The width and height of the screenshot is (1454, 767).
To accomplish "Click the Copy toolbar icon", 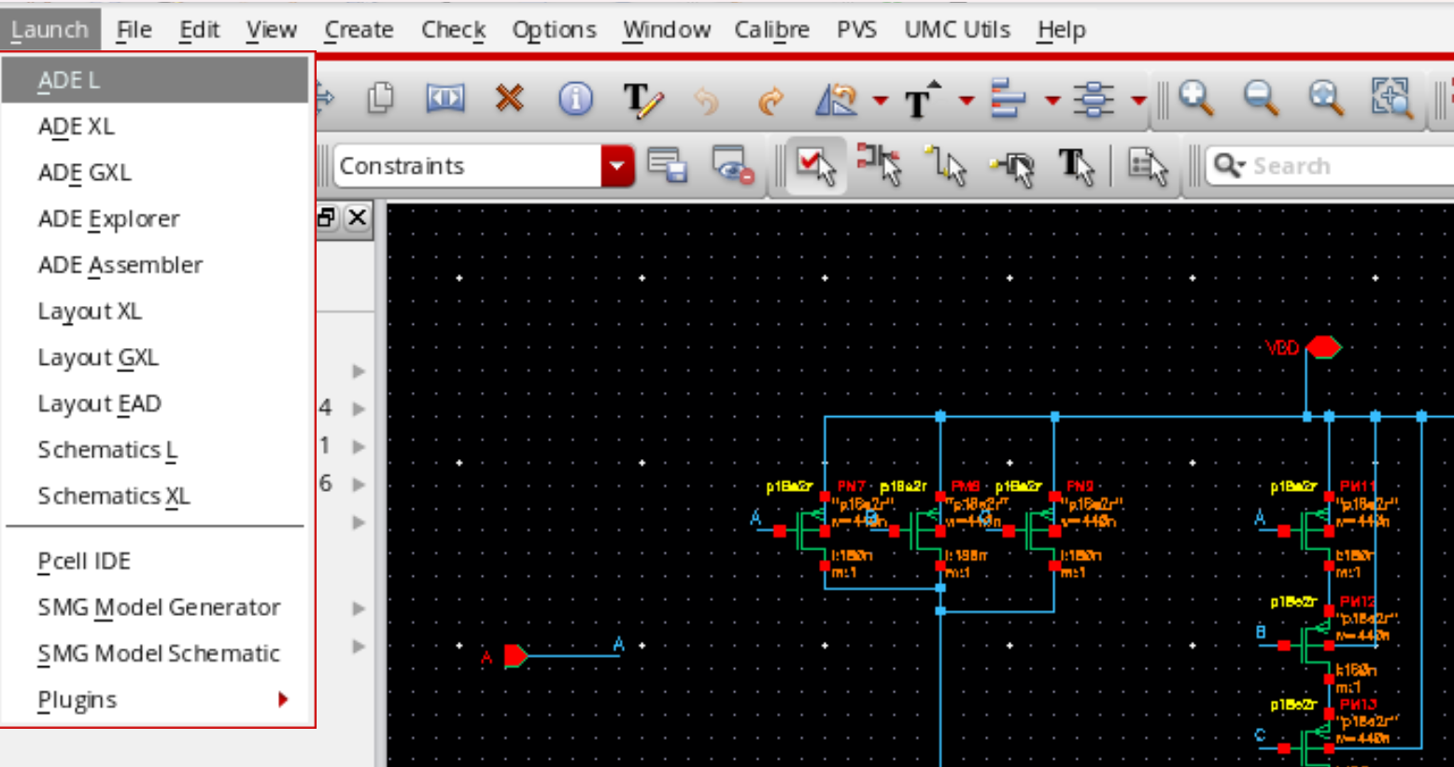I will (x=381, y=98).
